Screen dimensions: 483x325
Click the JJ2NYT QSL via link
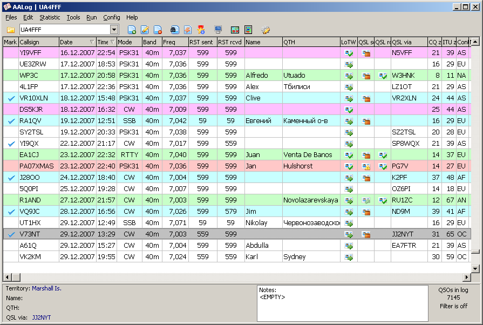41,317
